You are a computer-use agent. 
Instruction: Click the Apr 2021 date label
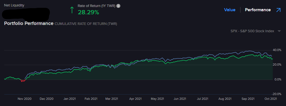coord(135,99)
